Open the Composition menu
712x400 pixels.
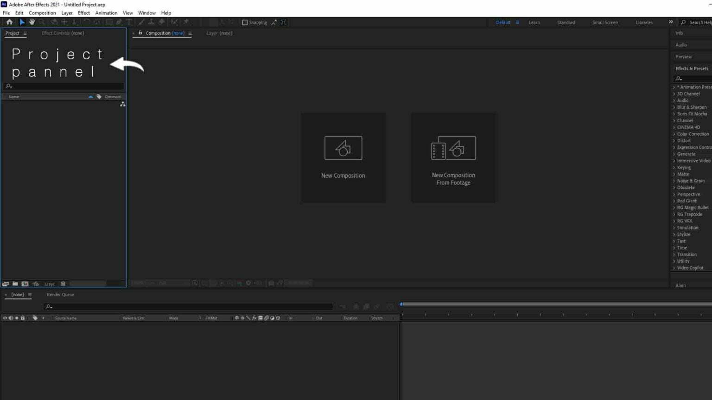42,12
